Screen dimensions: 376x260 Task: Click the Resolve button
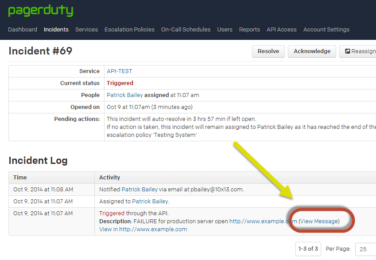click(x=268, y=51)
